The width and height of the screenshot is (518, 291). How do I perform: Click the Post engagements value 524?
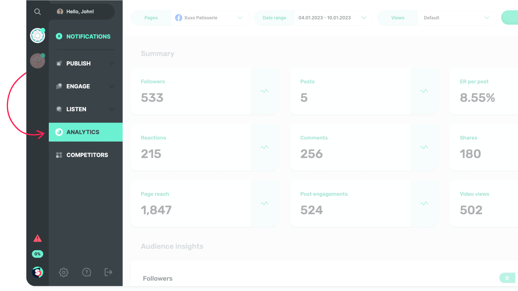pyautogui.click(x=311, y=210)
